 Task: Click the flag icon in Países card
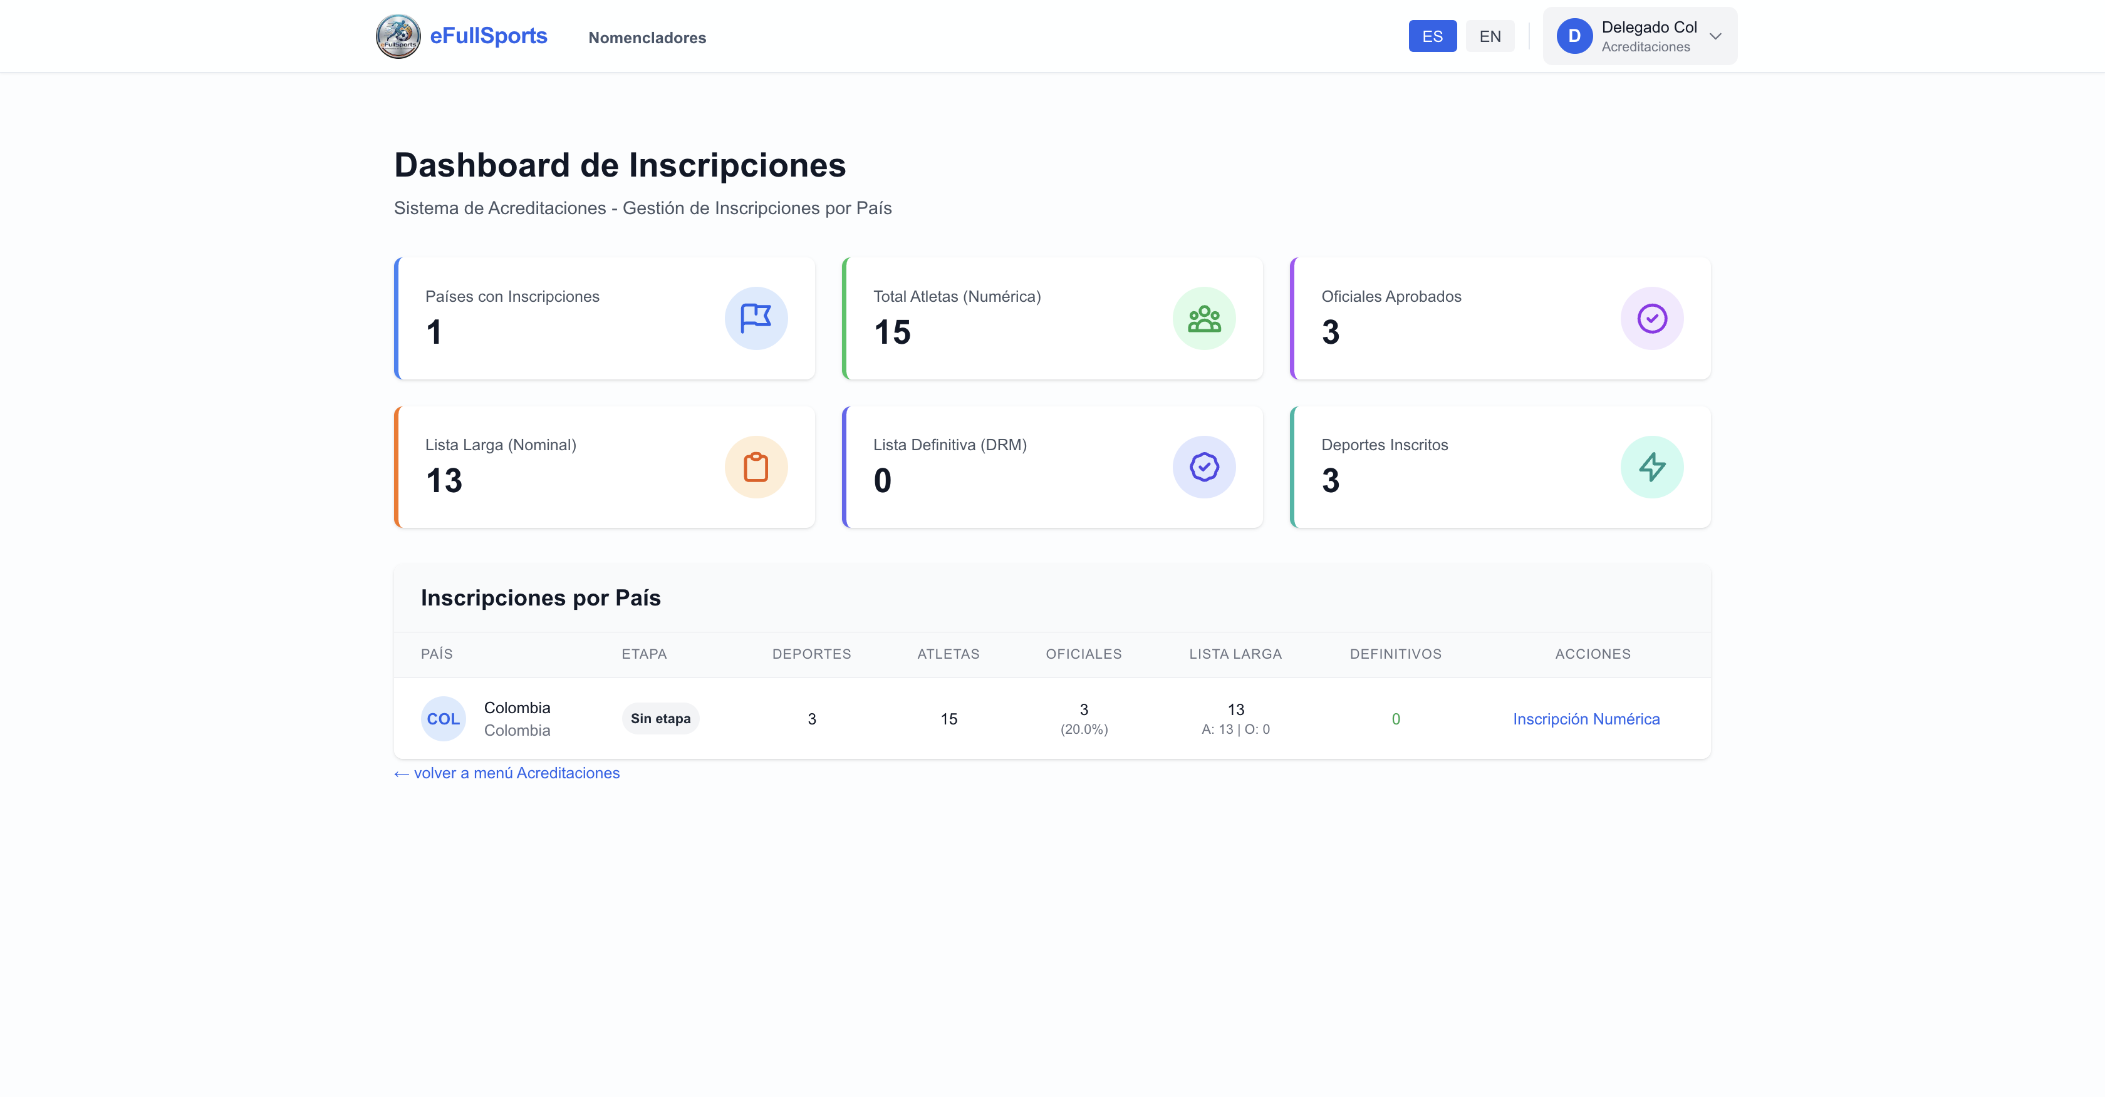pyautogui.click(x=756, y=317)
